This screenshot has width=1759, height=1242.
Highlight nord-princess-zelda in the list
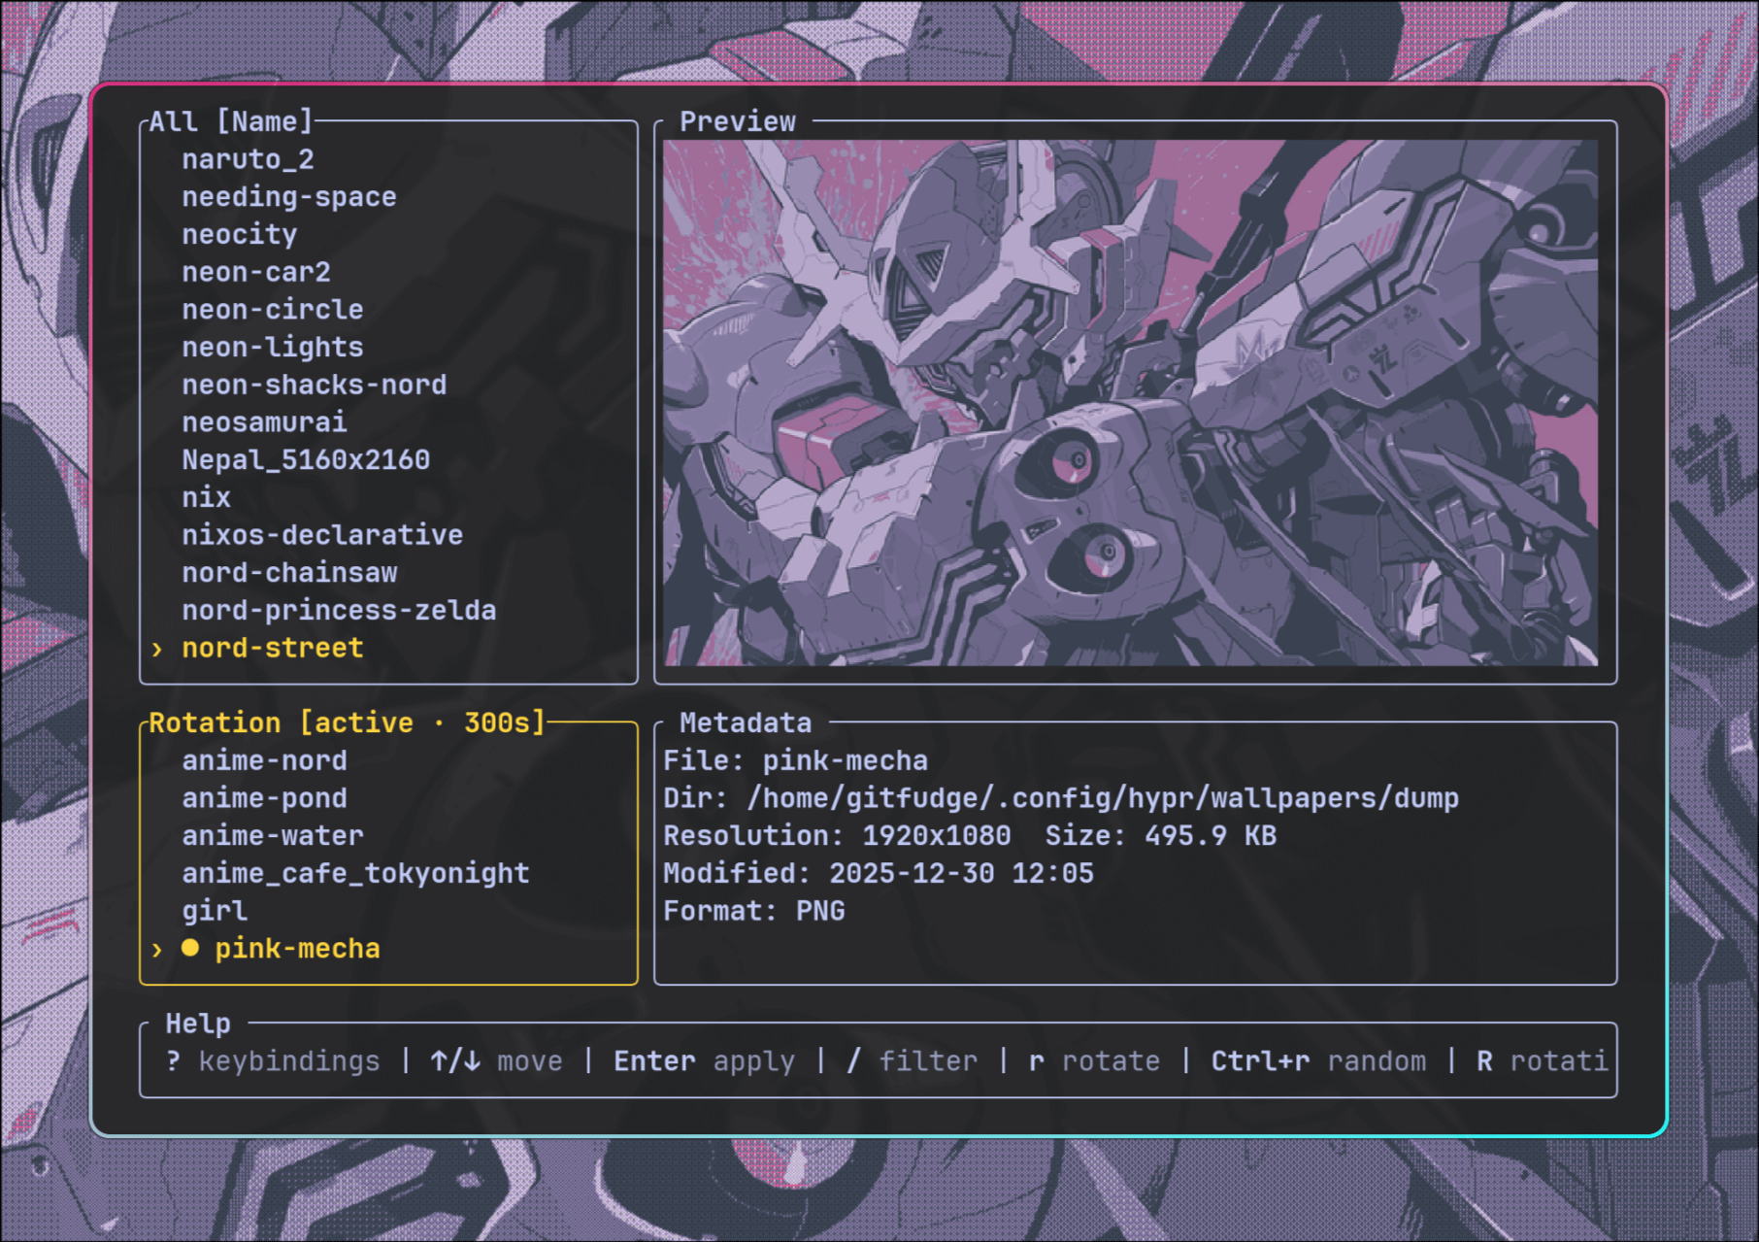click(339, 611)
